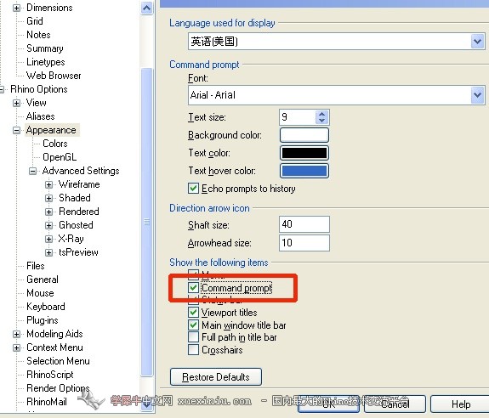Click the Cancel button
Screen dimensions: 489x418
tap(395, 404)
